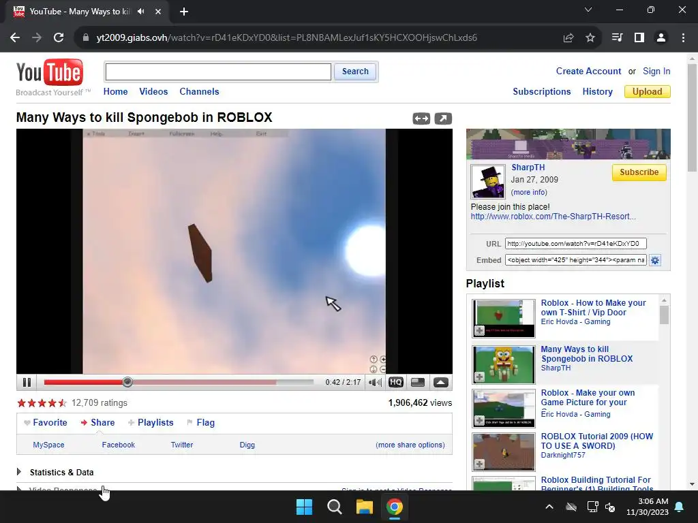Pause the video with the pause button
Viewport: 698px width, 523px height.
coord(27,383)
